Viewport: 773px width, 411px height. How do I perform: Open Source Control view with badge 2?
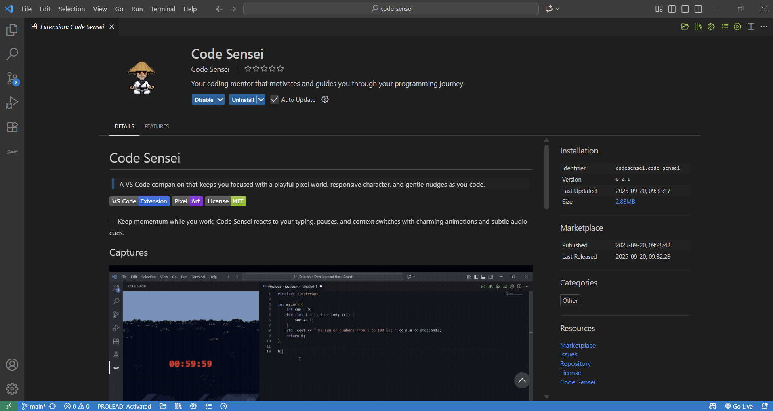pyautogui.click(x=12, y=78)
